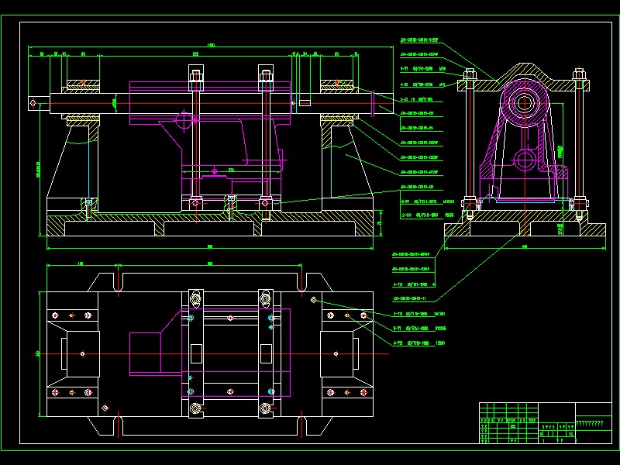620x465 pixels.
Task: Click the scale cell inside the title block
Action: click(570, 434)
